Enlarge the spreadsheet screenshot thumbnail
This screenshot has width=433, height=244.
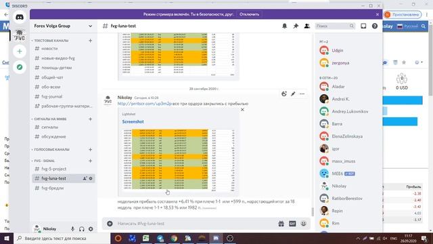click(179, 161)
